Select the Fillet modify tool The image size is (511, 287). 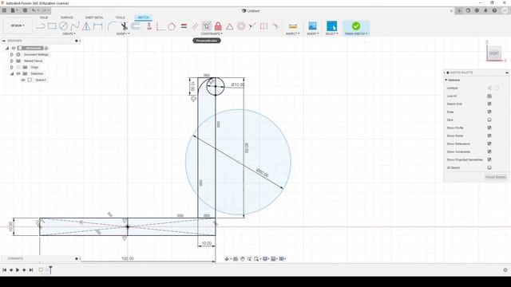(112, 26)
